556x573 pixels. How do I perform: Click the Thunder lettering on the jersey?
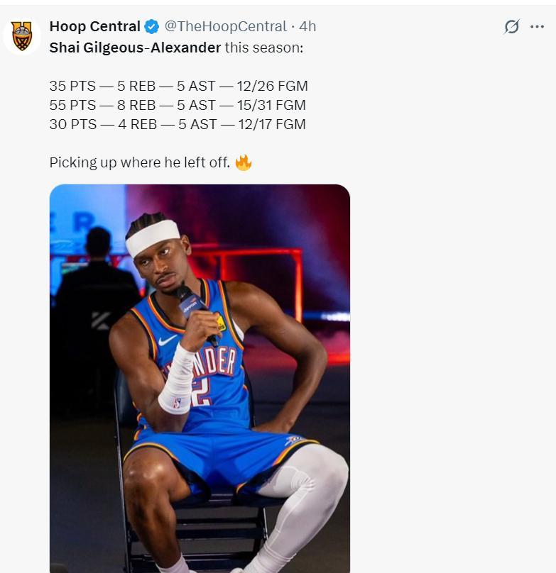209,364
